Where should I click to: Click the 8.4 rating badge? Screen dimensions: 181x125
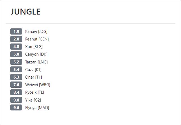16,92
